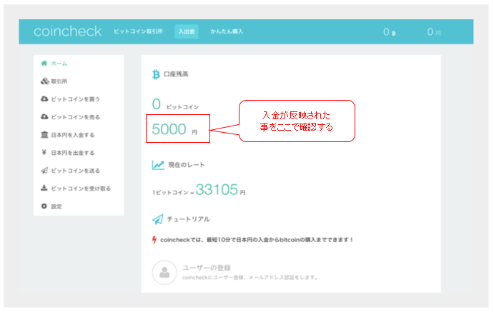Click the paper plane icon beside チュートリアル
Image resolution: width=494 pixels, height=312 pixels.
coord(158,219)
